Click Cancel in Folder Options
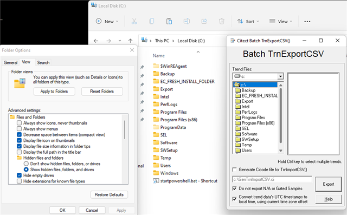This screenshot has width=347, height=215. (92, 210)
